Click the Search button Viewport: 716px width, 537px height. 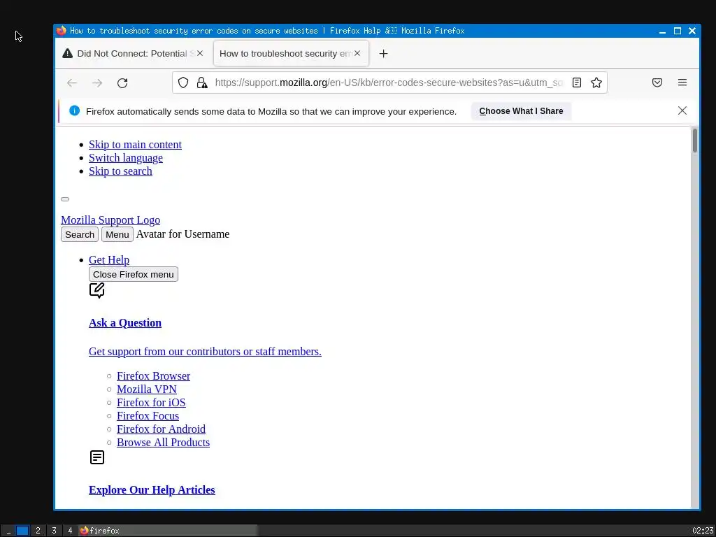click(x=80, y=234)
